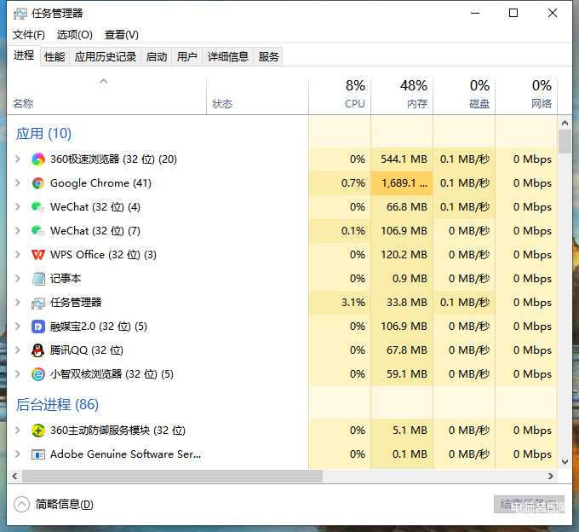The image size is (579, 532).
Task: Click the WeChat (32 位) (4) icon
Action: [38, 207]
